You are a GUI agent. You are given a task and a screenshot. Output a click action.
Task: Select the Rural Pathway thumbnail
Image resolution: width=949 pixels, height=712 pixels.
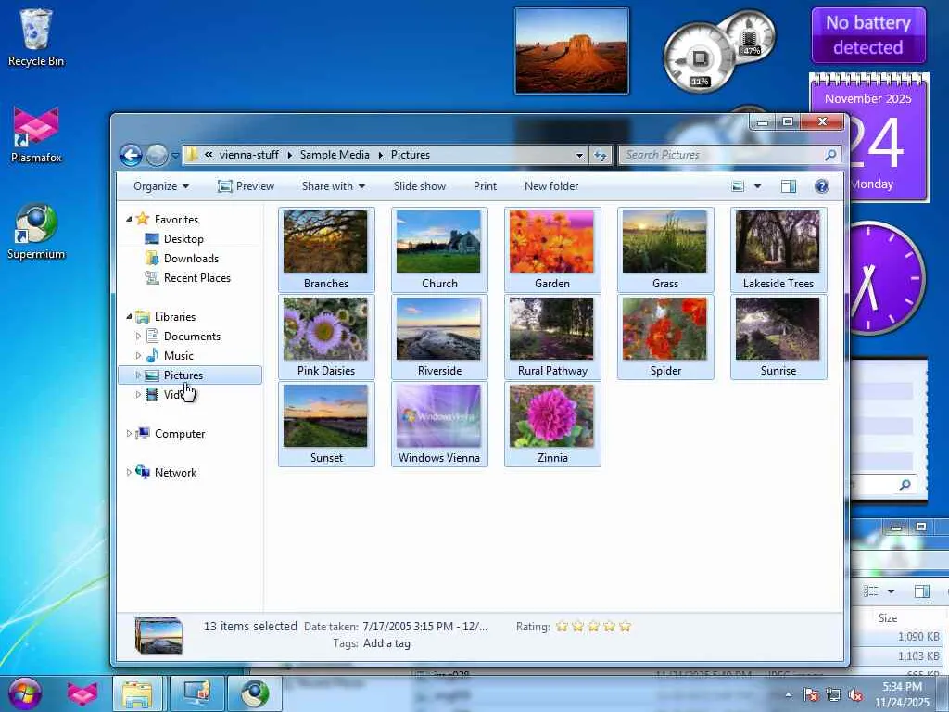(x=552, y=337)
